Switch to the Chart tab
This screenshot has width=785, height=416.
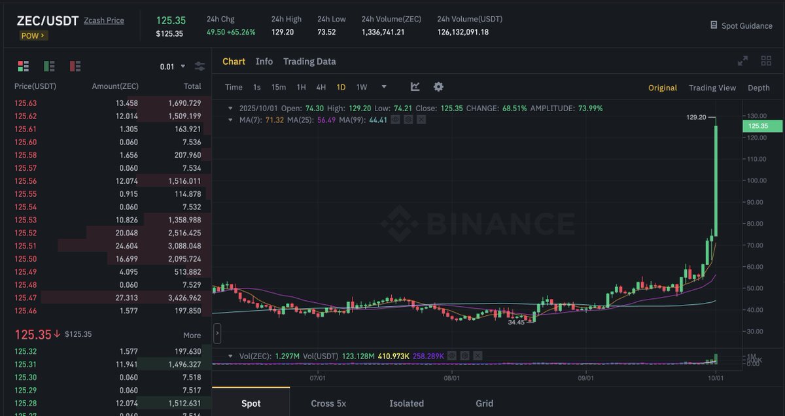point(234,61)
